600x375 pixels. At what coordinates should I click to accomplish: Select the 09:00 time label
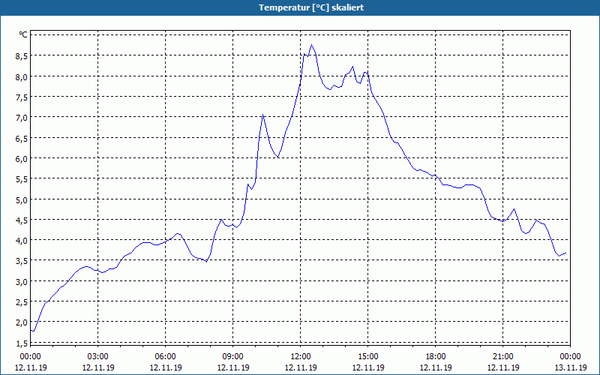point(233,357)
